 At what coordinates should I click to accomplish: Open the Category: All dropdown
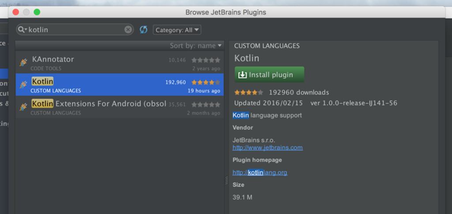177,30
